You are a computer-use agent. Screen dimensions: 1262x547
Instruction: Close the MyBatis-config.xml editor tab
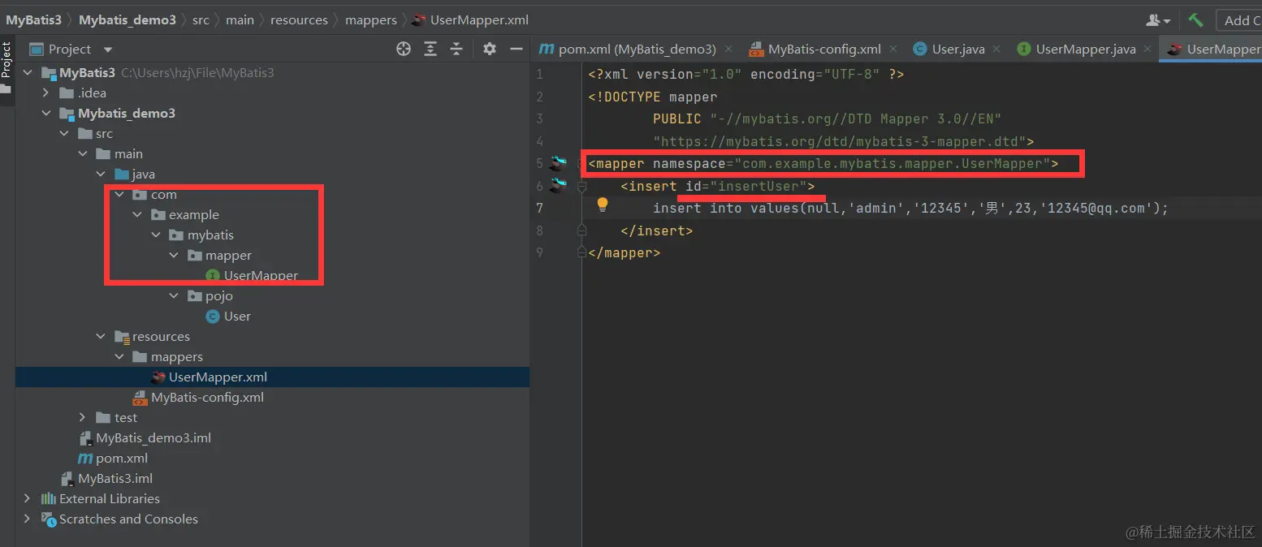(x=893, y=49)
